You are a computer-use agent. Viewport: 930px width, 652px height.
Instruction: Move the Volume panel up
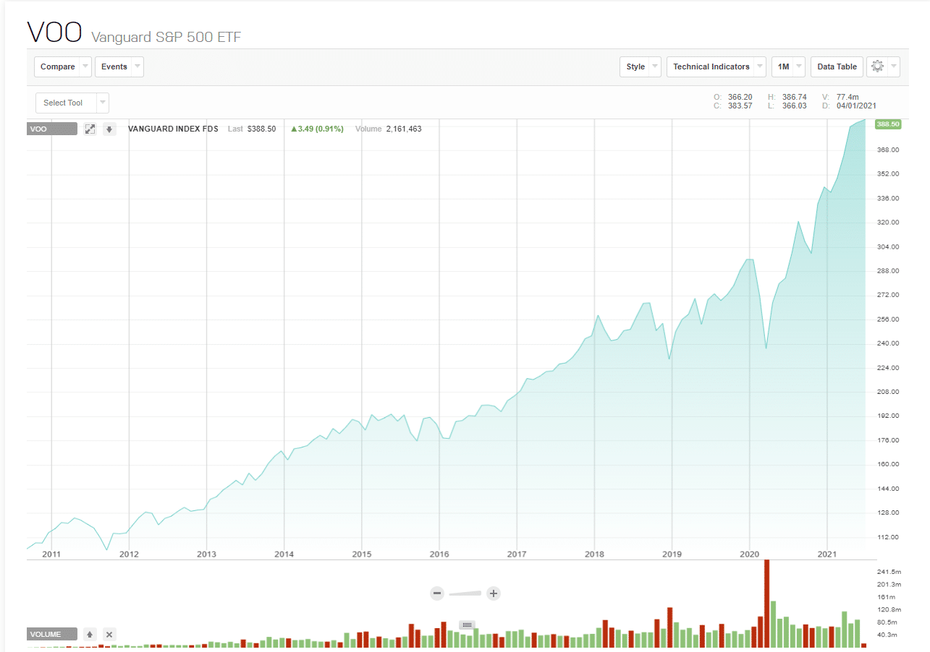pos(90,634)
